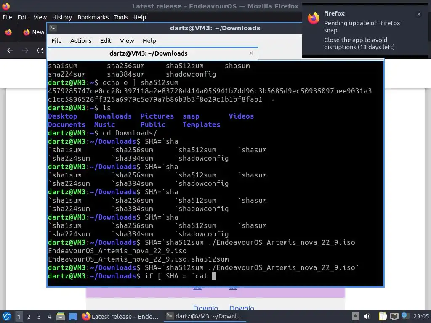Click the network connection tray icon
431x323 pixels.
point(394,316)
